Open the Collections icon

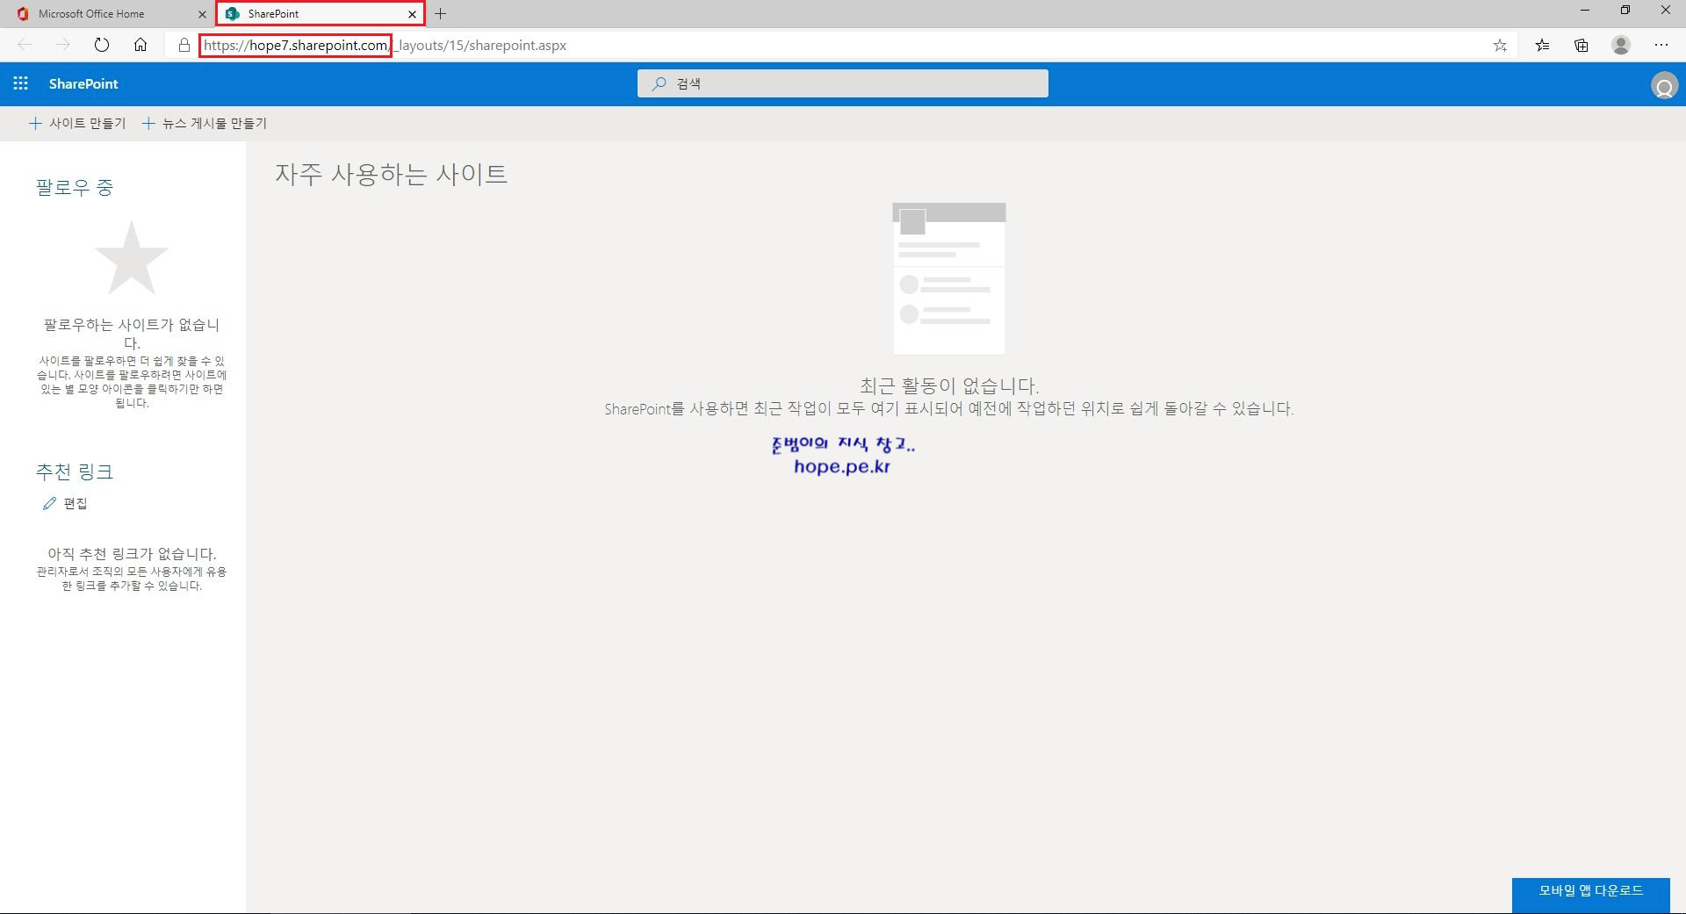click(1582, 45)
